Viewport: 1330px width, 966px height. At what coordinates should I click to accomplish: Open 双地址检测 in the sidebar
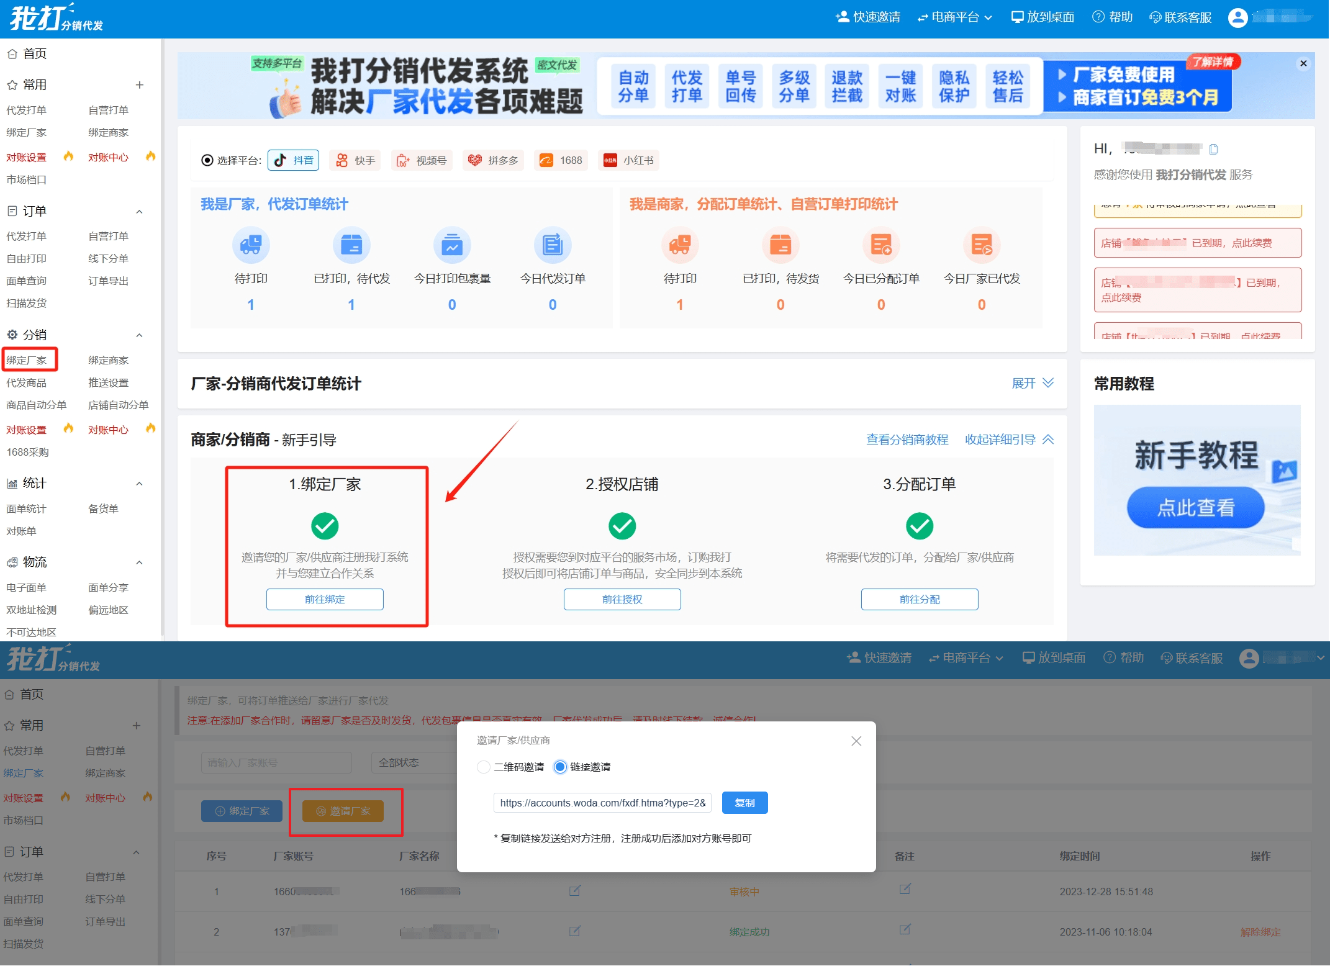coord(32,610)
